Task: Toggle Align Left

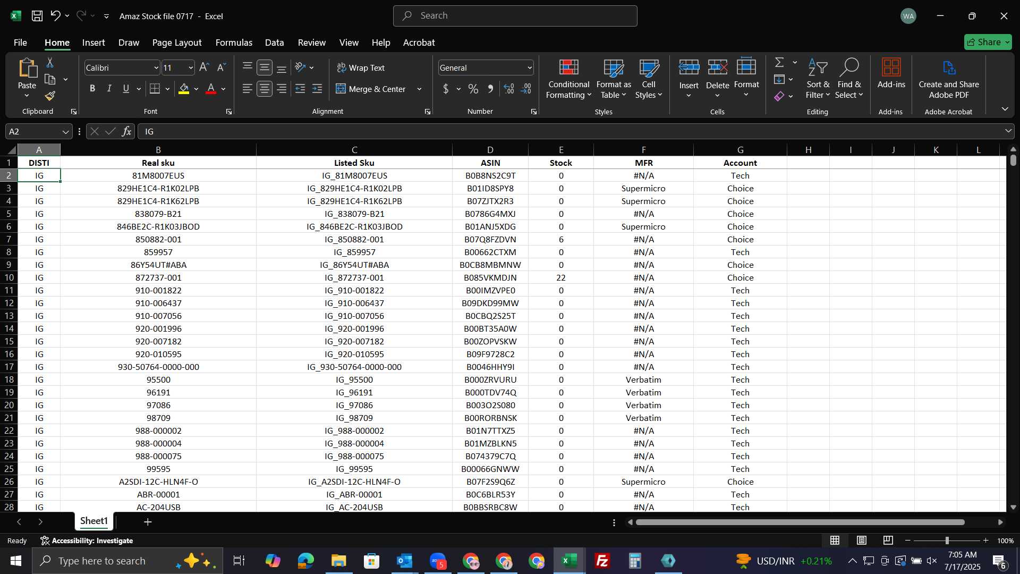Action: 247,89
